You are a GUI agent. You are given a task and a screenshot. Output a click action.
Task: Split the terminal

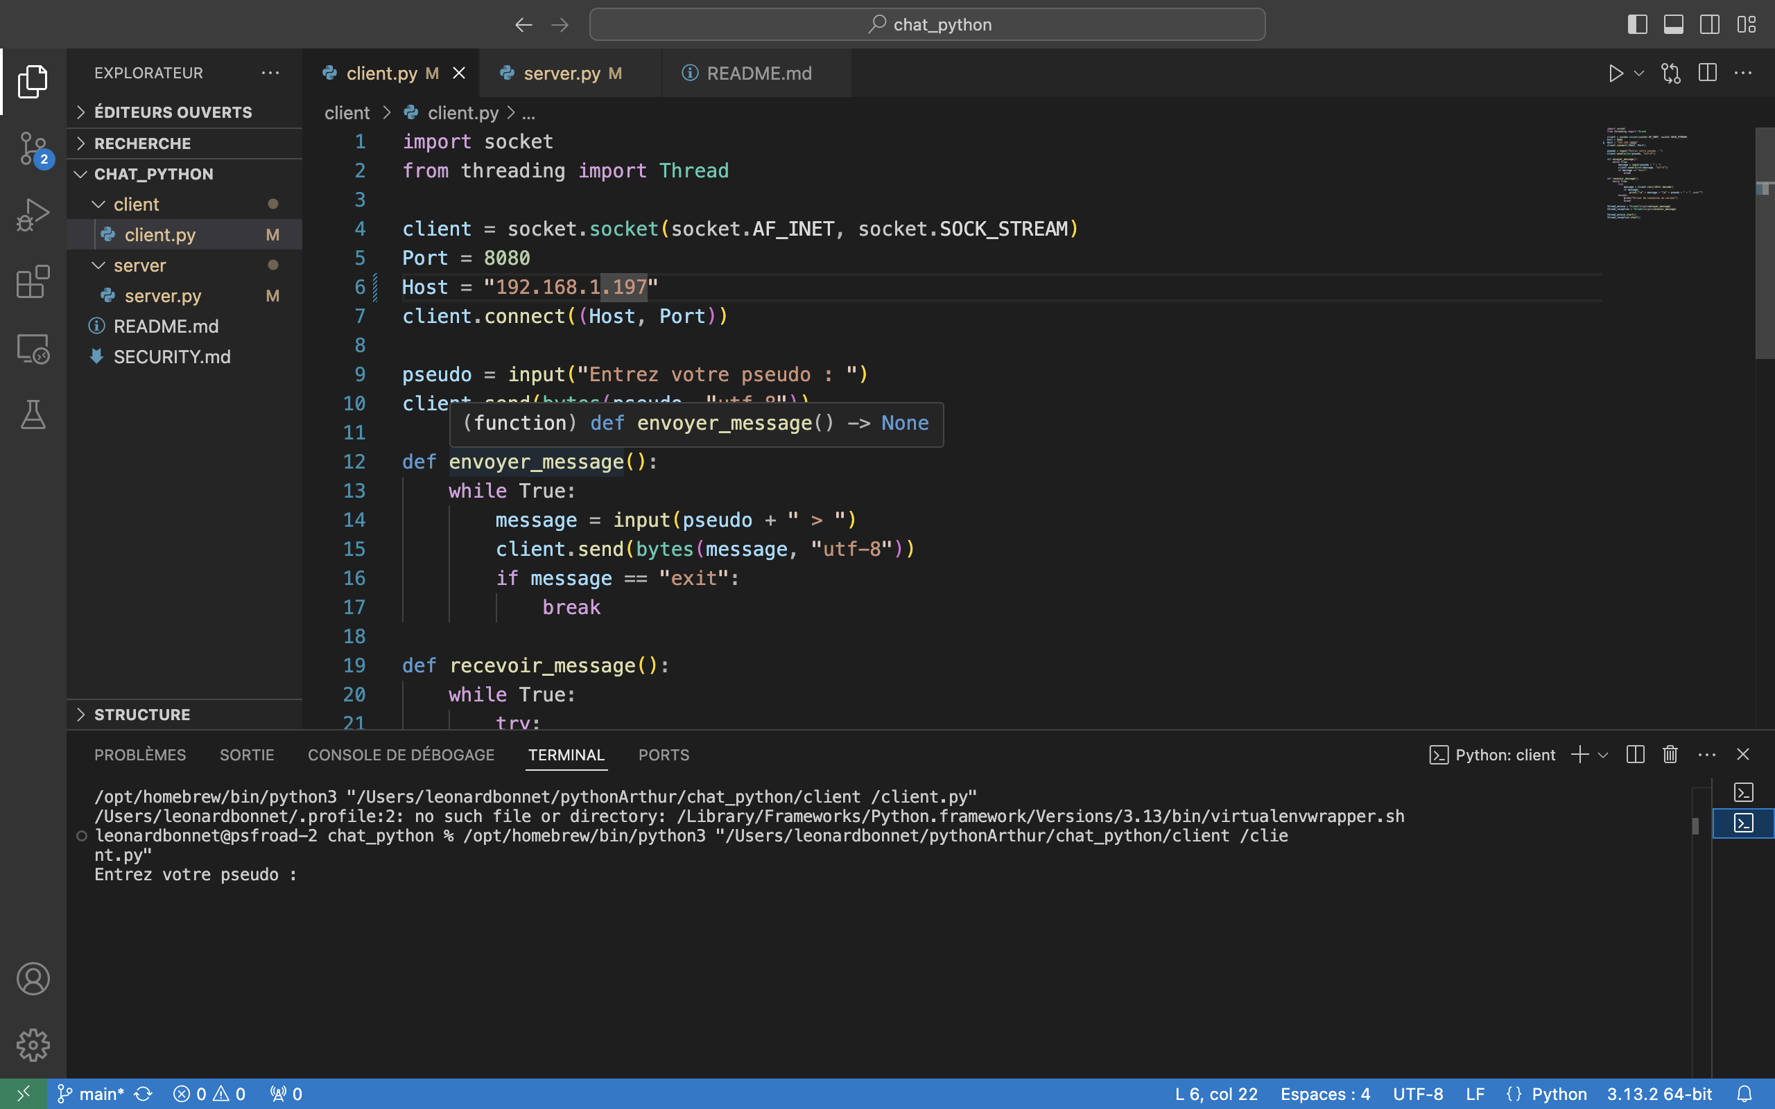[x=1635, y=755]
